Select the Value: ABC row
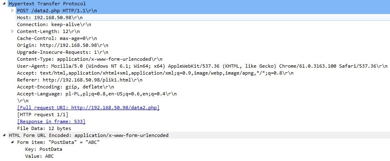This screenshot has width=390, height=161. coord(39,156)
